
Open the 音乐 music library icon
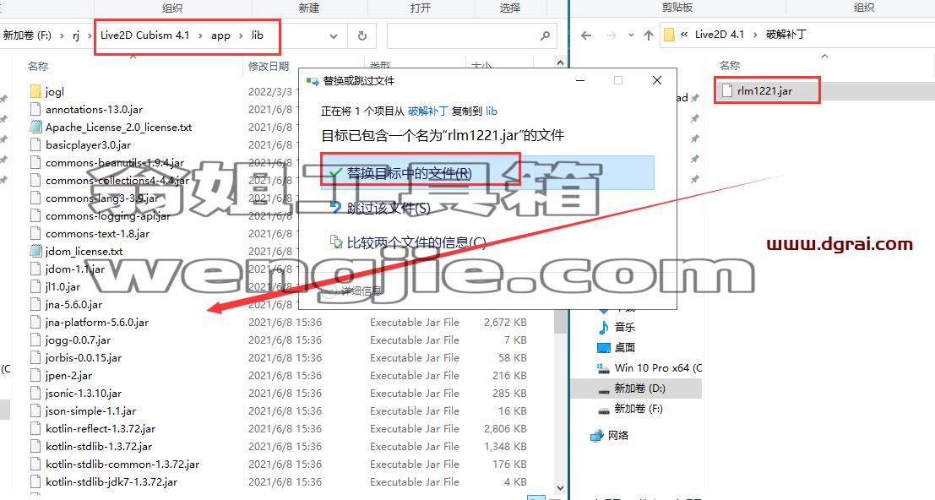pos(603,327)
